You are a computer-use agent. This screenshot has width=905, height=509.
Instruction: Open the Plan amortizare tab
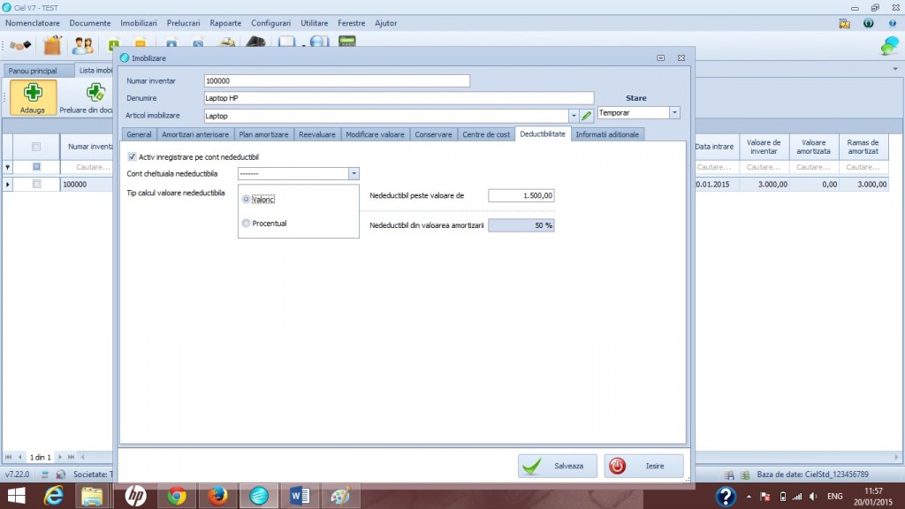[x=263, y=134]
